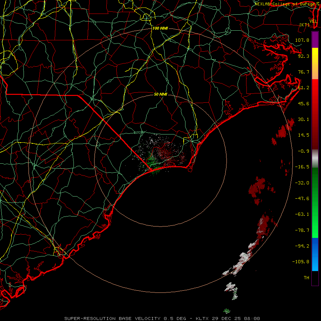Select the -32.0 scale value
The width and height of the screenshot is (321, 321).
tap(302, 183)
